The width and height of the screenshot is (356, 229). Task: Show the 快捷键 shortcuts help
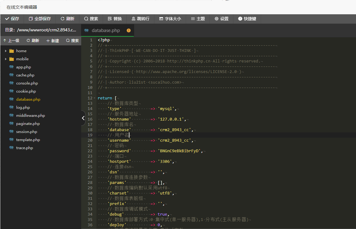point(247,19)
